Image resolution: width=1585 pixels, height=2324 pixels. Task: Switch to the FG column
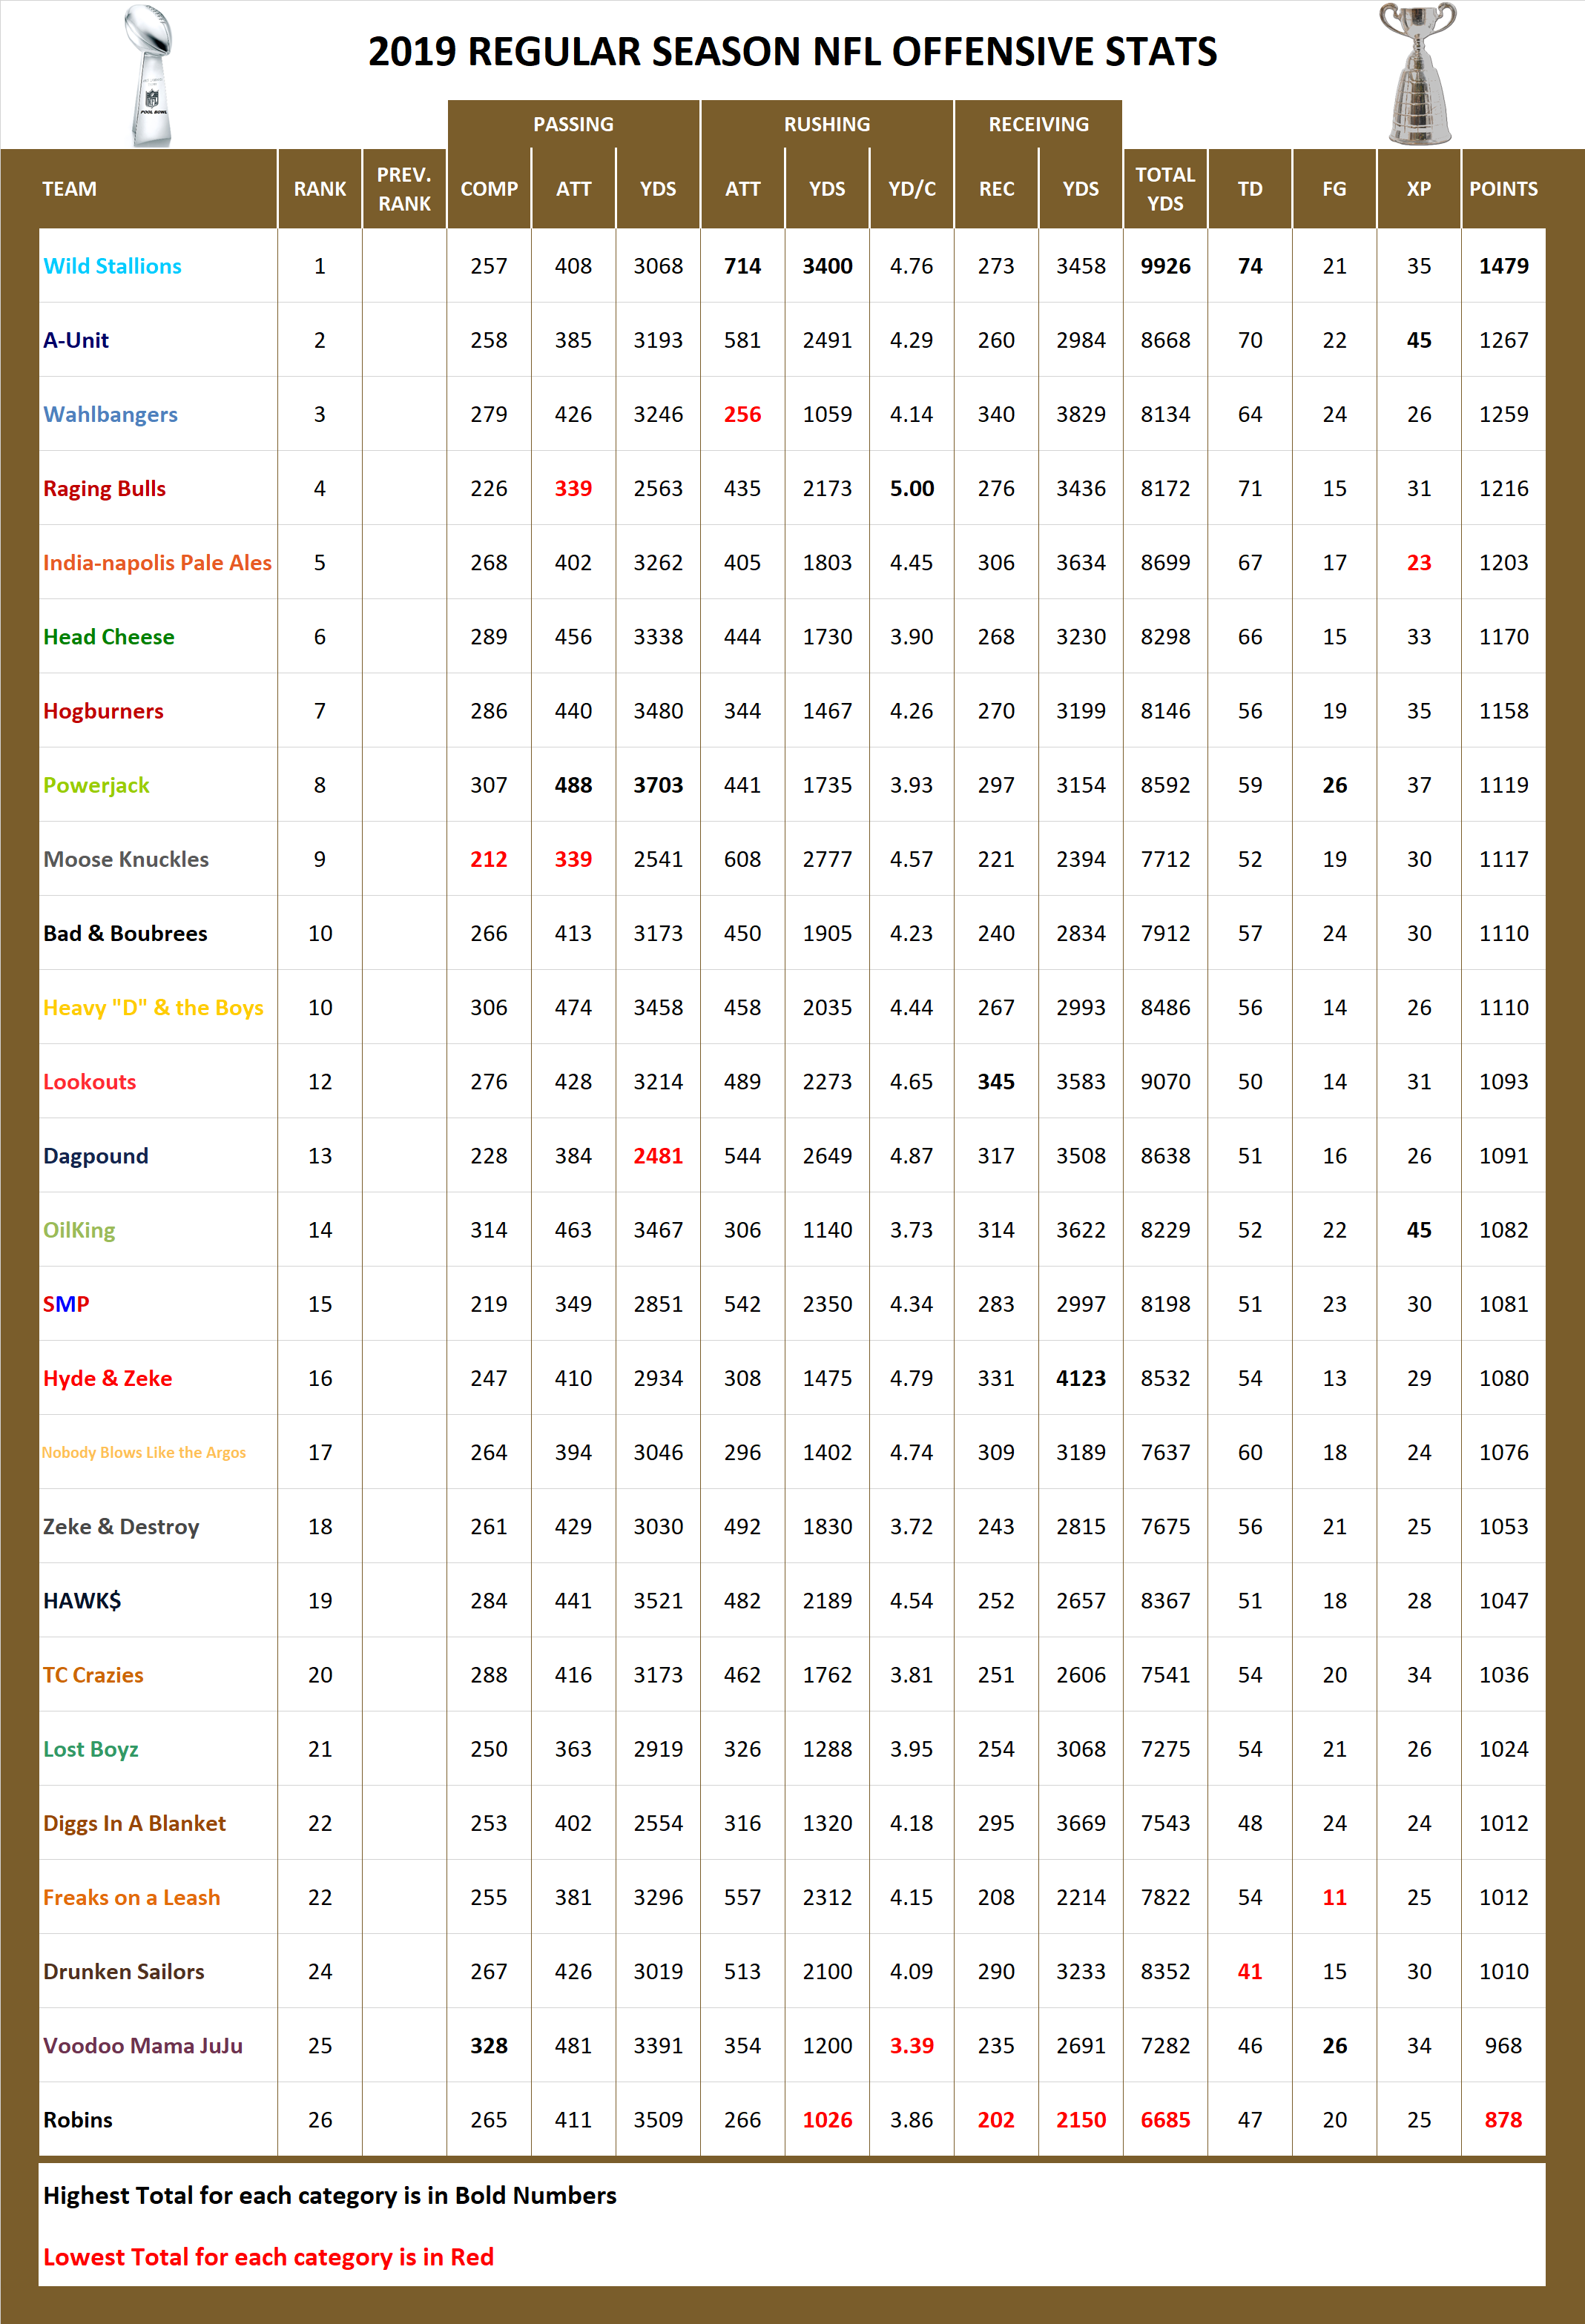coord(1334,188)
